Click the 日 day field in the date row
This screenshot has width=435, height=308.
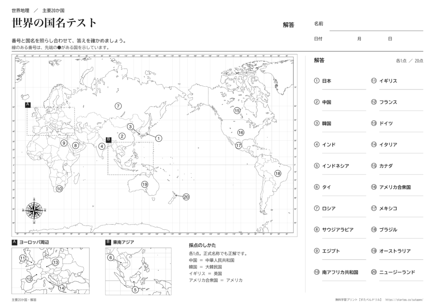point(390,39)
